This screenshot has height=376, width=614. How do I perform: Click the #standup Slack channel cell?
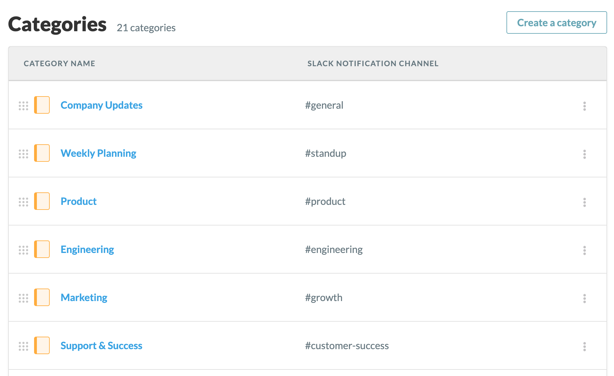click(326, 153)
